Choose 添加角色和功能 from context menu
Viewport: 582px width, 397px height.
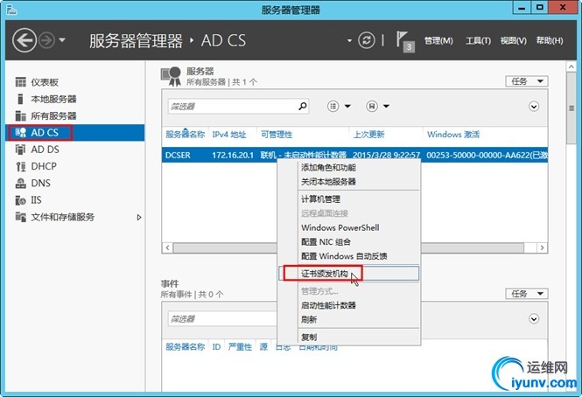pyautogui.click(x=328, y=168)
